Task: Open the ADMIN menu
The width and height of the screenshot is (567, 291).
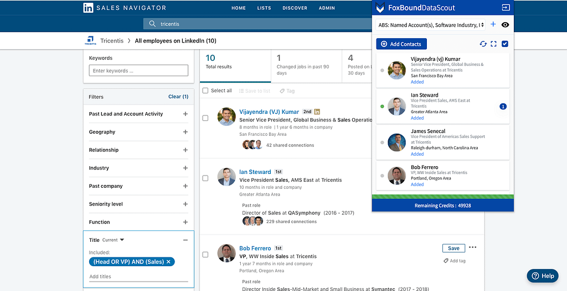Action: tap(327, 8)
